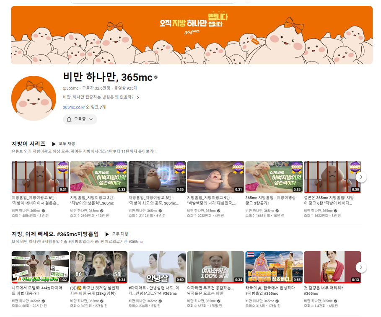Open the 지방이 시리즈 playlist title
The image size is (381, 317).
(29, 144)
